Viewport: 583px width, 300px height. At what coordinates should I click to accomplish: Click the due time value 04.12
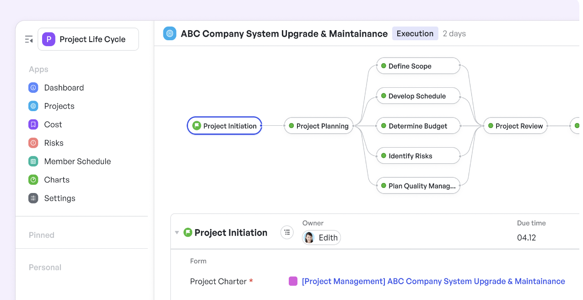(526, 238)
